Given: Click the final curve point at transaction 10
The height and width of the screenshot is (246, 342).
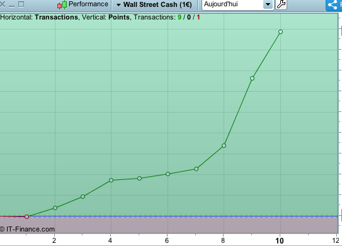Looking at the screenshot, I should [280, 32].
